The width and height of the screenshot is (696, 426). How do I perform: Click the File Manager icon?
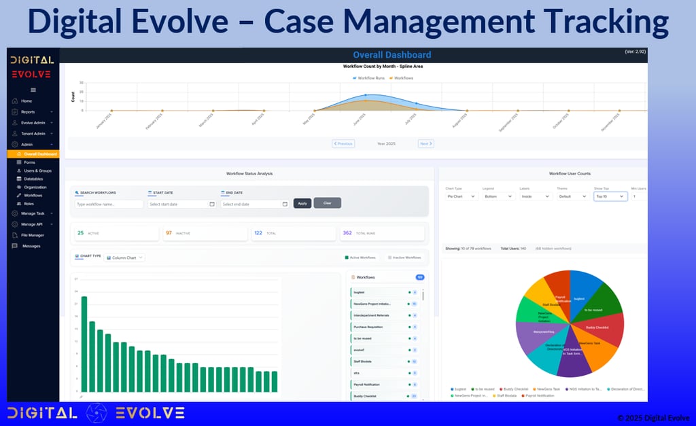[x=15, y=235]
